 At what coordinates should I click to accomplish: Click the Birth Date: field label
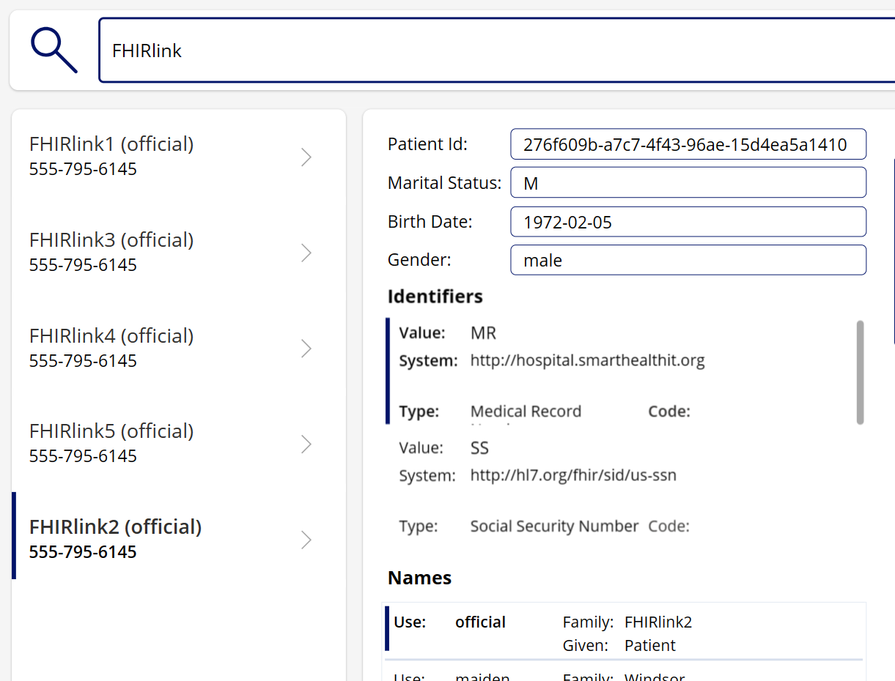pos(430,222)
